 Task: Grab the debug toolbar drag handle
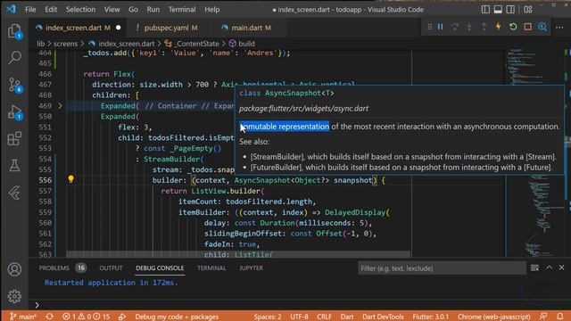tap(430, 27)
